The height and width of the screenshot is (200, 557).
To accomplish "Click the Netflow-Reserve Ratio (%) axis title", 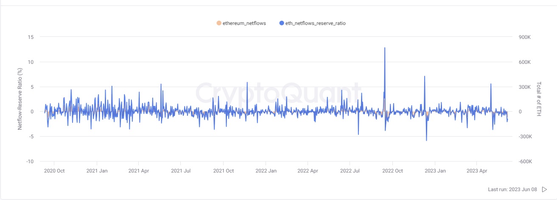I will (x=20, y=99).
